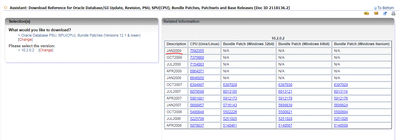Open JAN2009 CPU patch 7592355

197,51
